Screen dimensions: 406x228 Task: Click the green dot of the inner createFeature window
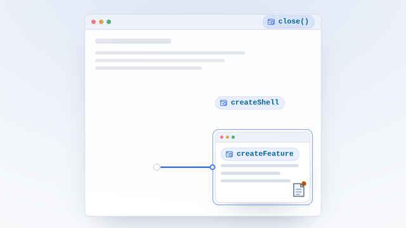[233, 137]
